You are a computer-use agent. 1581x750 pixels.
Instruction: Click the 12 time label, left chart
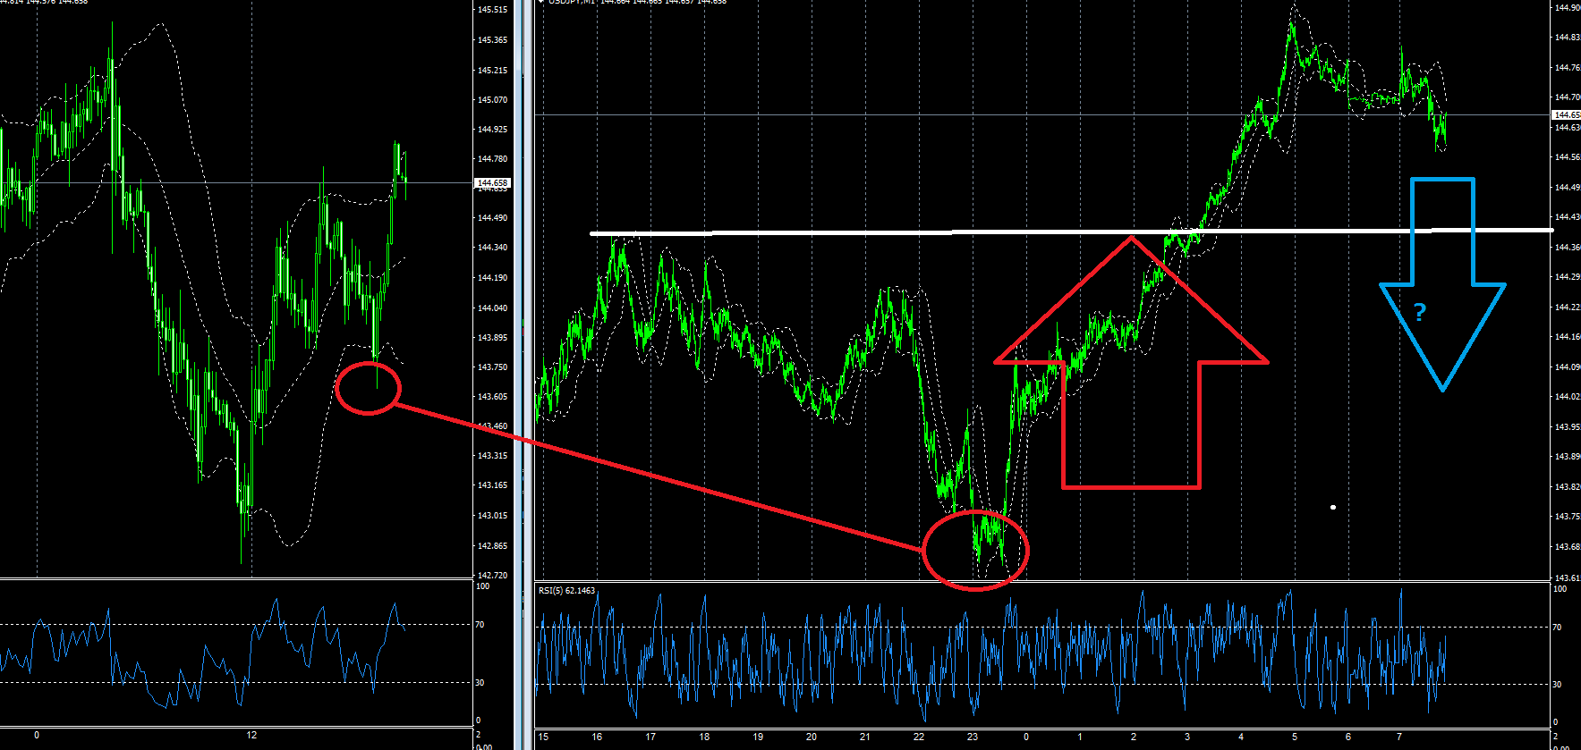click(x=251, y=735)
